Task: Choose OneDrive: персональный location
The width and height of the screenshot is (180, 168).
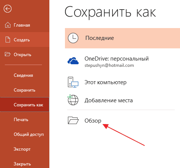Action: (122, 61)
